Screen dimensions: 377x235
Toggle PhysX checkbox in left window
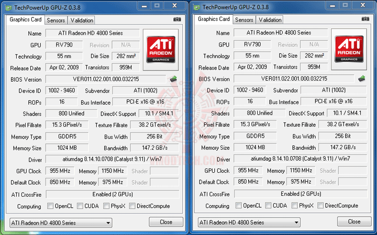(x=106, y=206)
